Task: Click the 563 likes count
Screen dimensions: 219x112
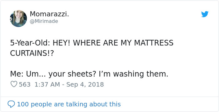Action: [x=25, y=85]
